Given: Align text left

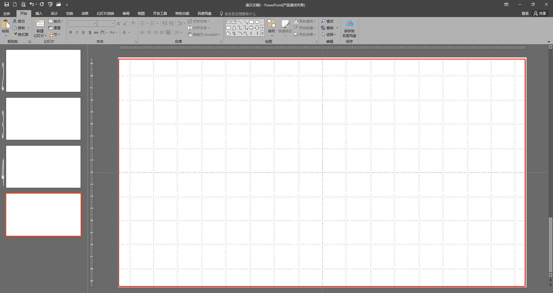Looking at the screenshot, I should pos(143,32).
